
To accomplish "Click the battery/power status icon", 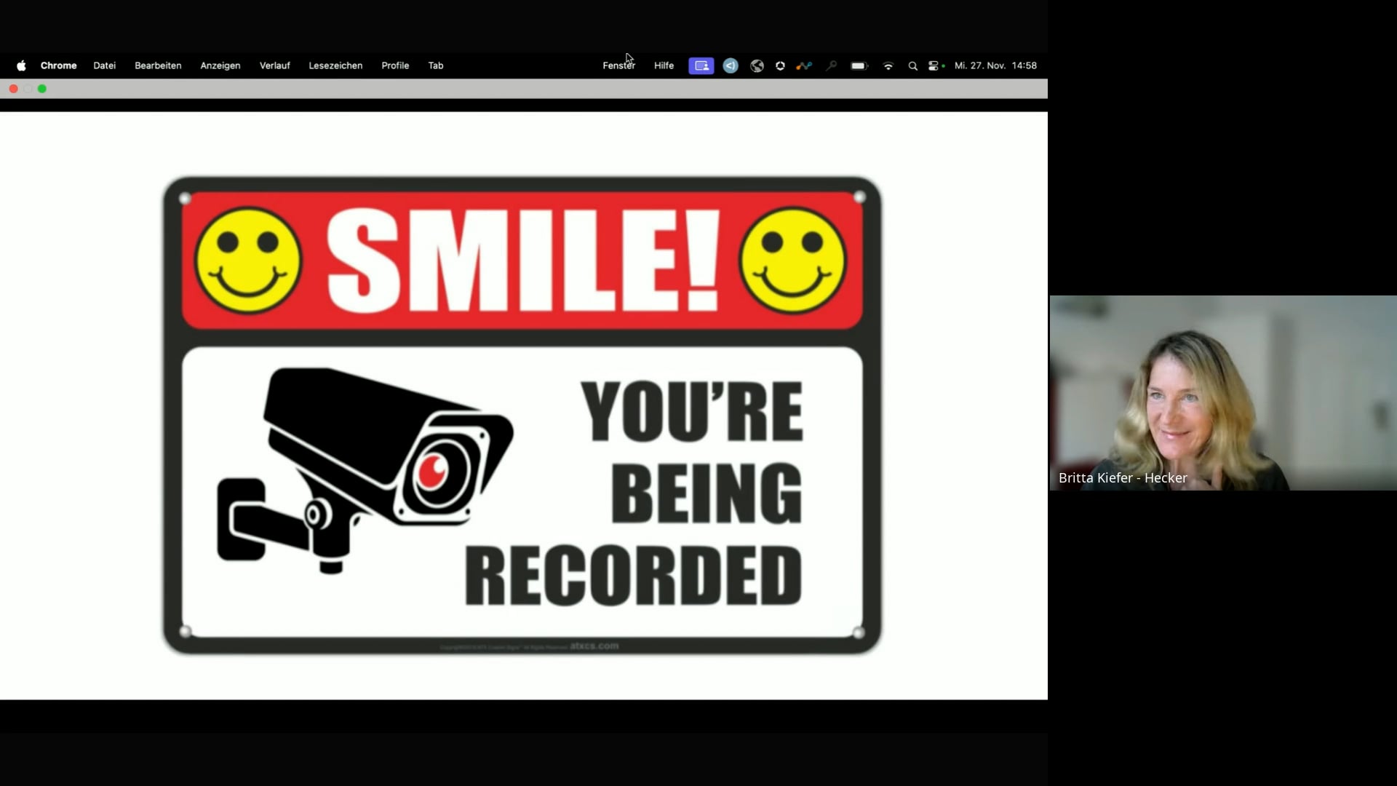I will [x=857, y=65].
